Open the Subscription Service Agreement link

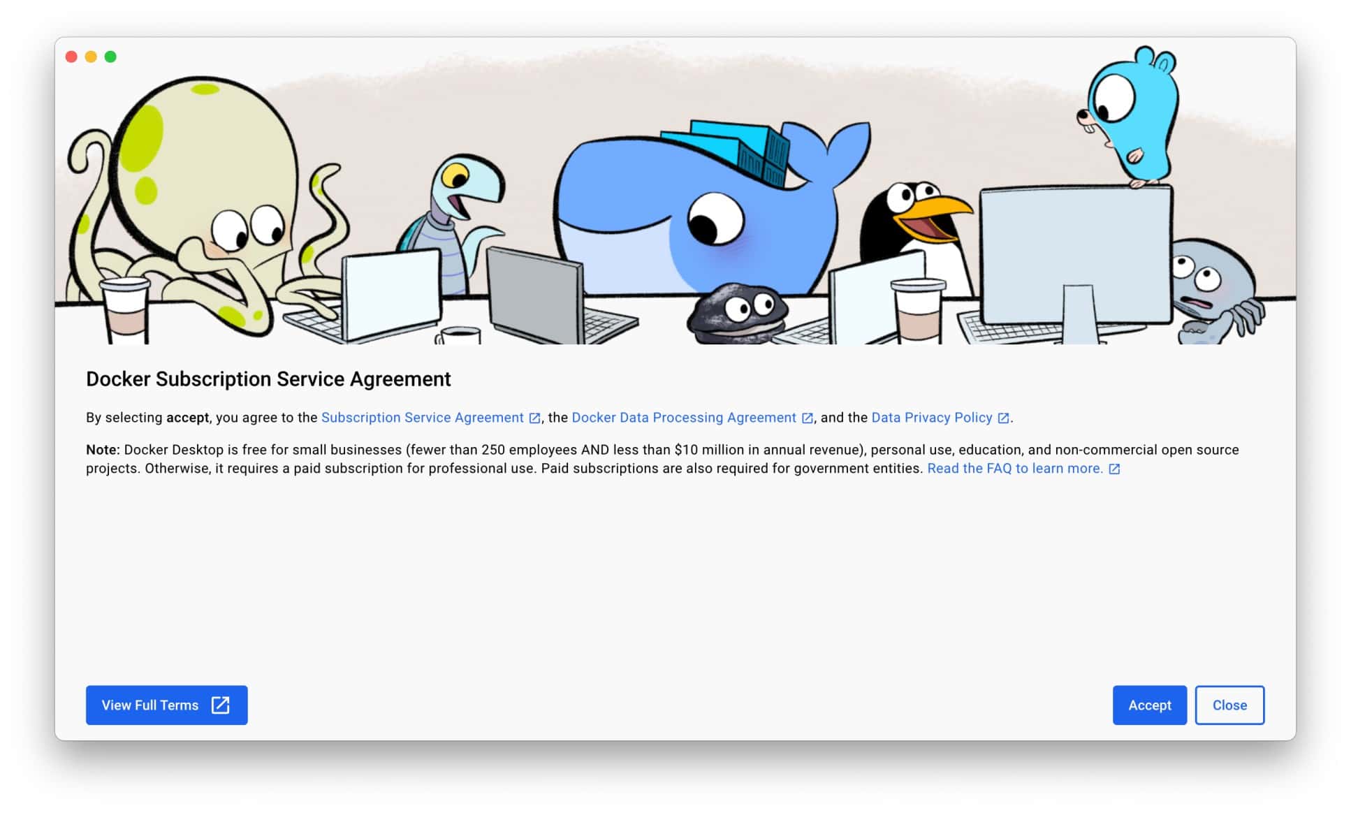(422, 417)
